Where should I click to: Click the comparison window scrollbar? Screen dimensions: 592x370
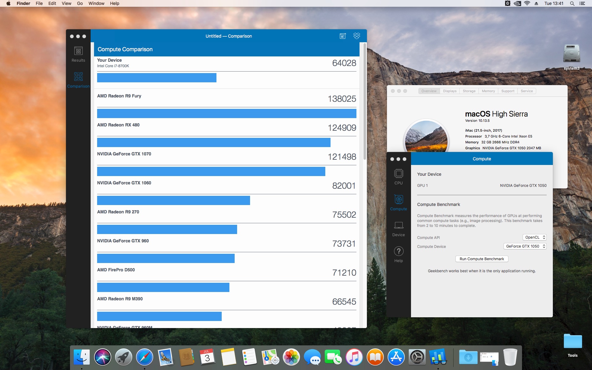pyautogui.click(x=364, y=102)
